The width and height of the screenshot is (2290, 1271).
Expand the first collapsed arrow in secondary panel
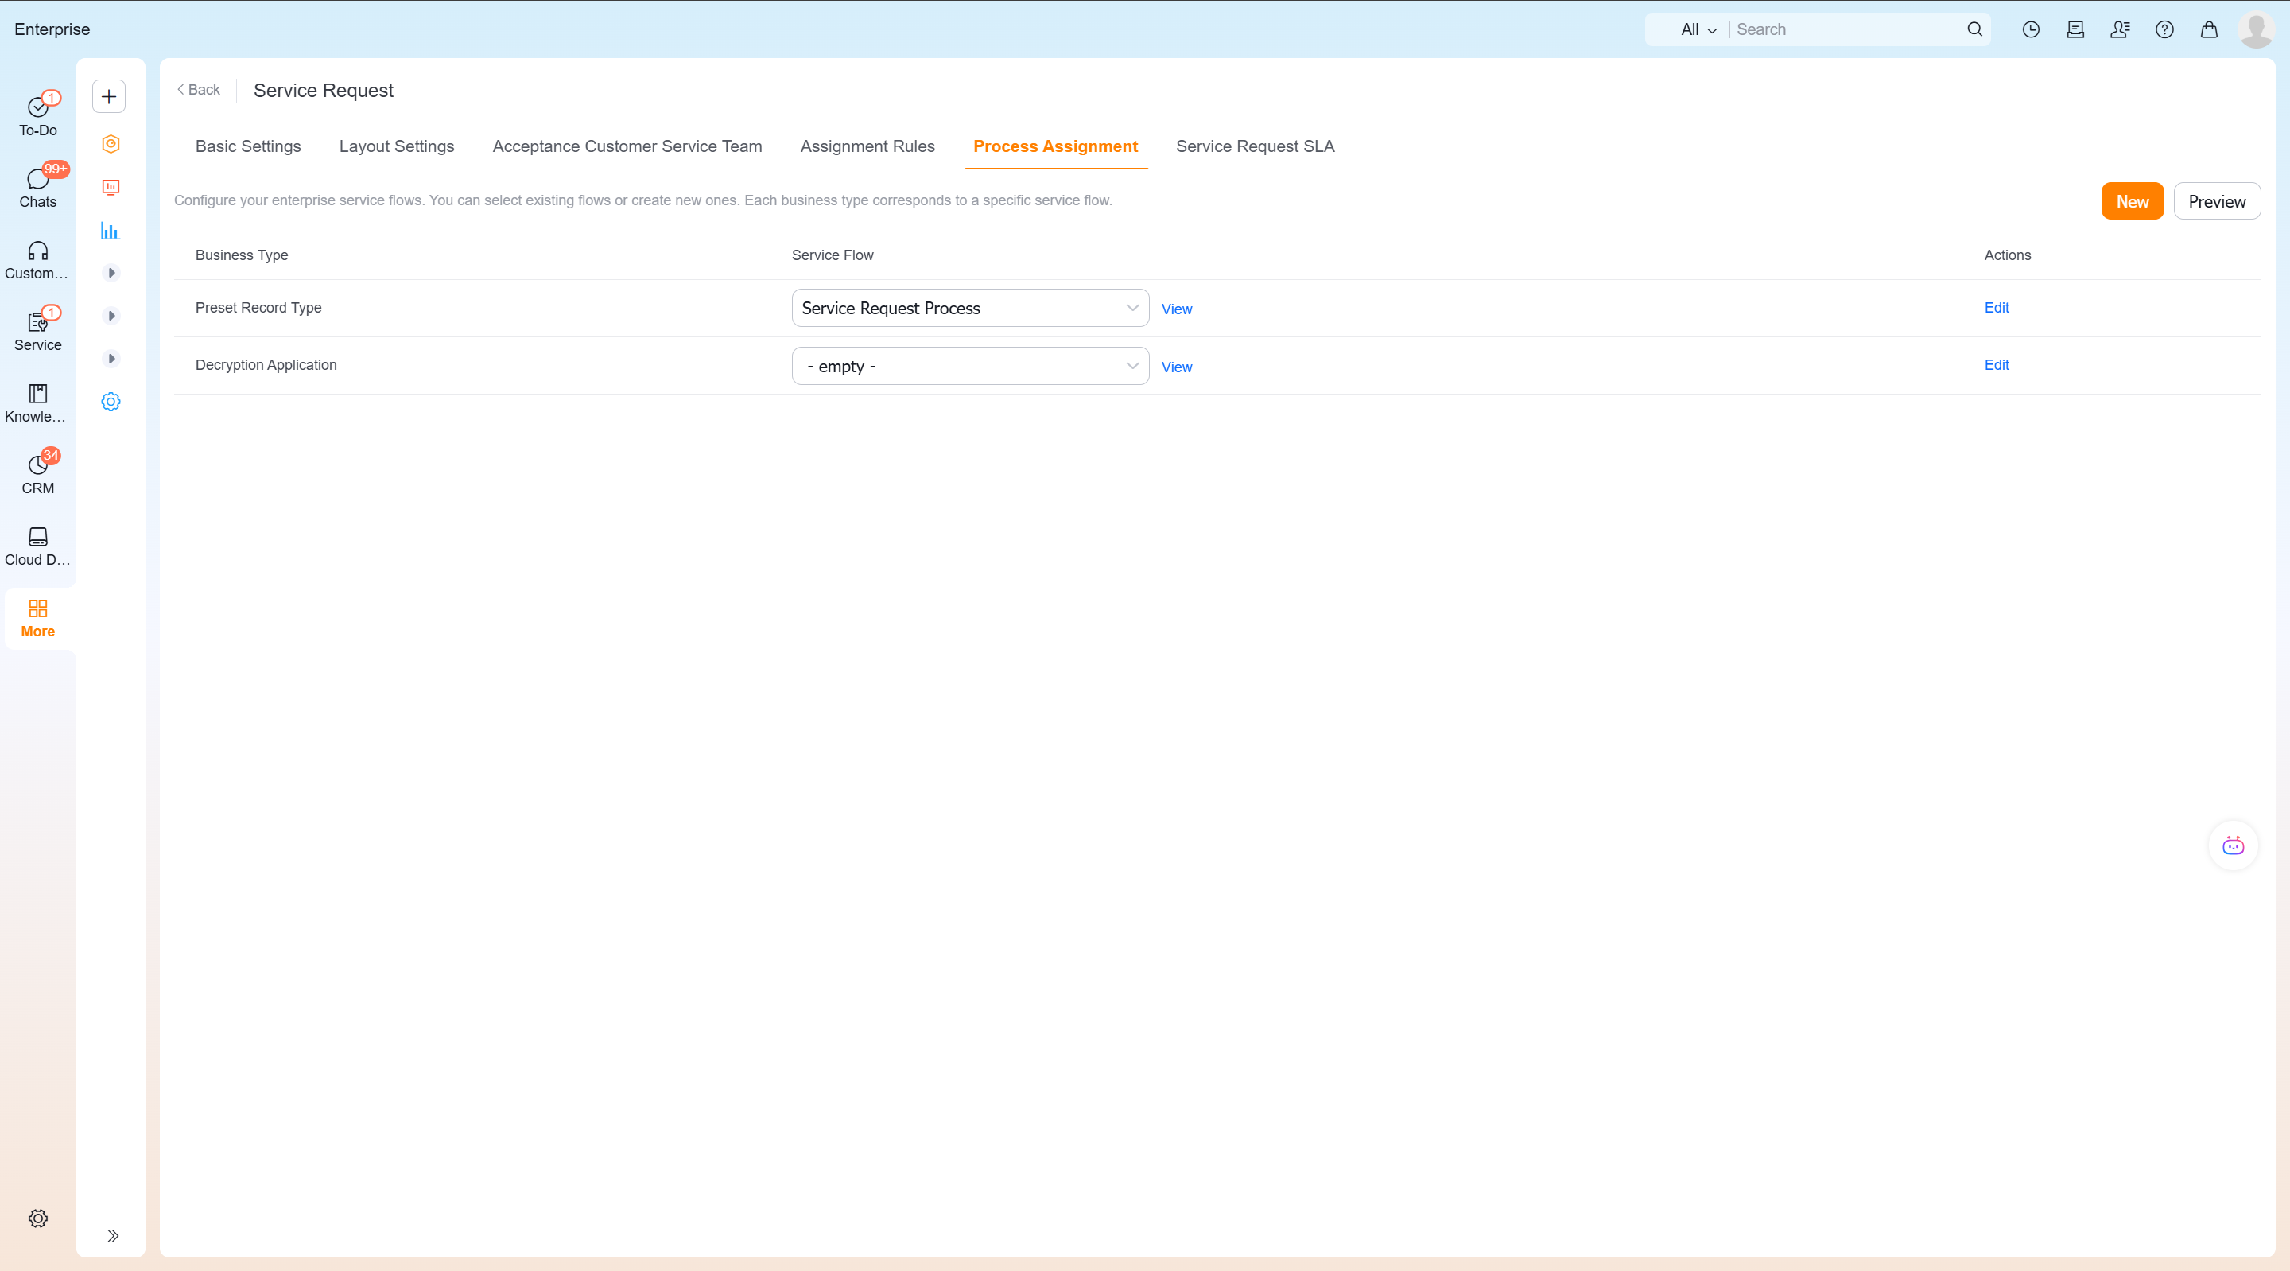(x=111, y=272)
